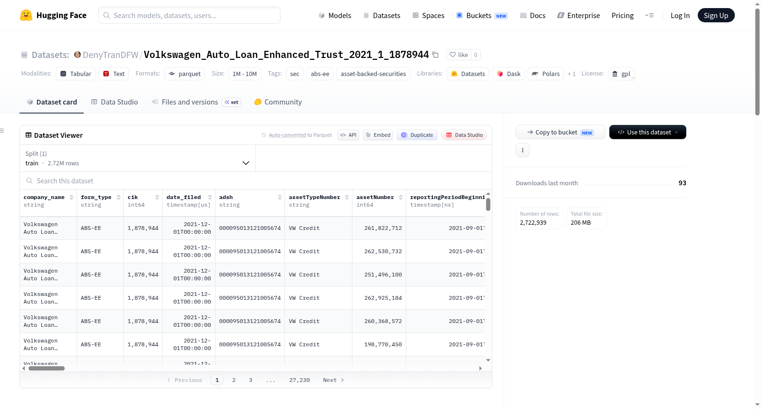Sort the form_type column
The width and height of the screenshot is (761, 409).
pos(118,197)
